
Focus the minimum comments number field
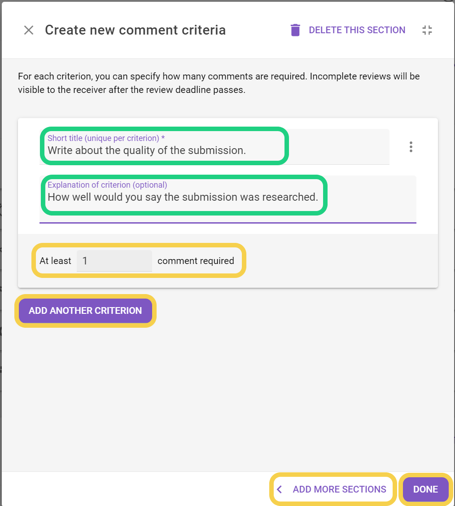click(x=114, y=261)
